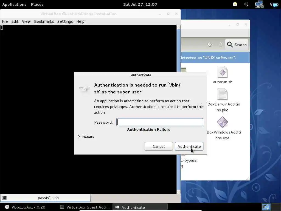The height and width of the screenshot is (211, 281).
Task: Click the notification icon in top panel
Action: click(x=235, y=4)
